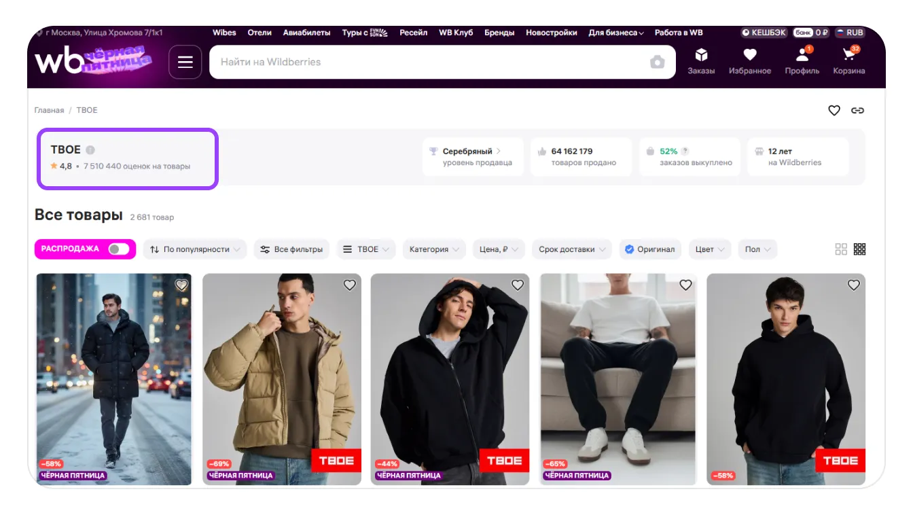Open the Профиль profile icon
The width and height of the screenshot is (913, 515).
[802, 61]
